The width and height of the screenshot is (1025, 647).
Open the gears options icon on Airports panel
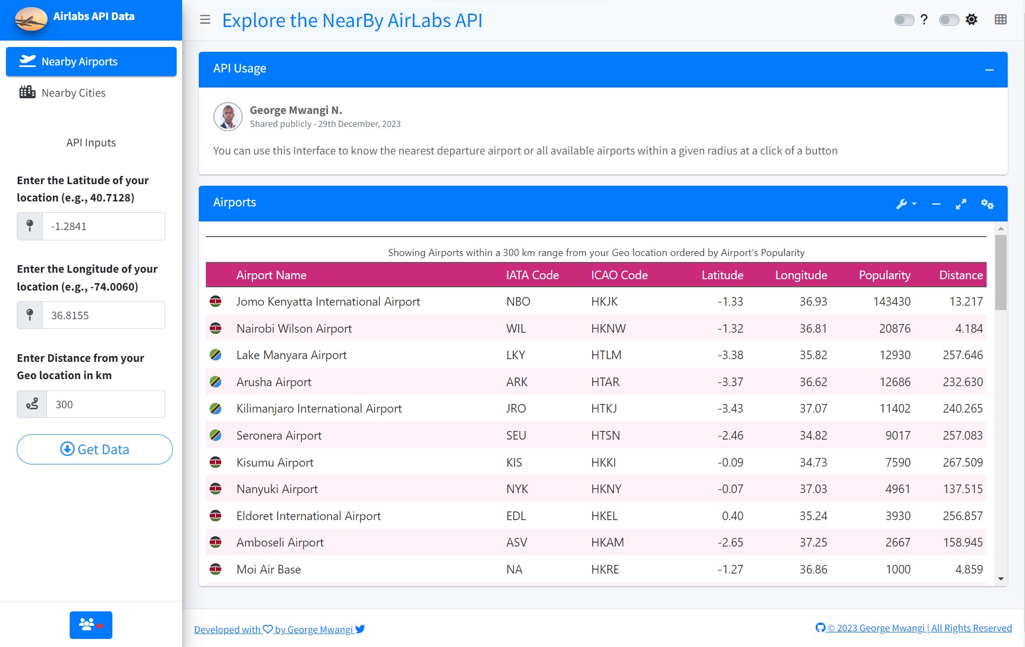(x=987, y=204)
